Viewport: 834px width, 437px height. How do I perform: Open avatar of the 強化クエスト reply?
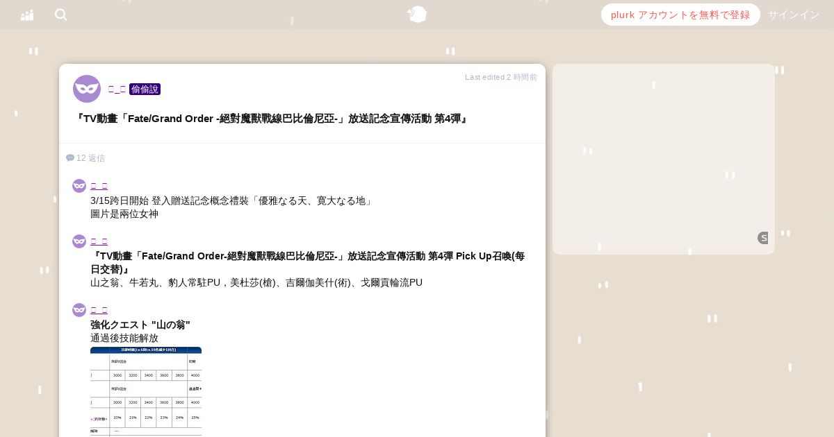click(x=79, y=310)
